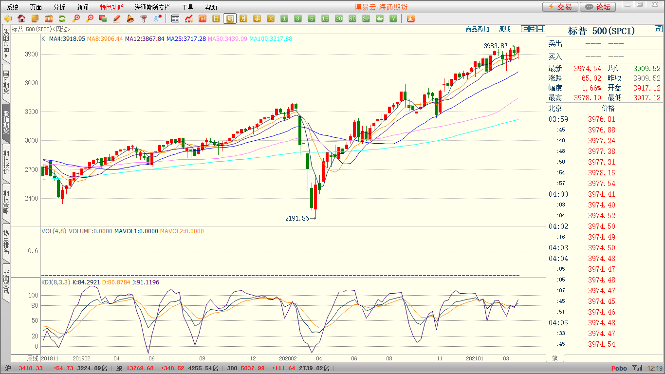Switch to 15-minute chart period
665x374 pixels.
tap(325, 19)
